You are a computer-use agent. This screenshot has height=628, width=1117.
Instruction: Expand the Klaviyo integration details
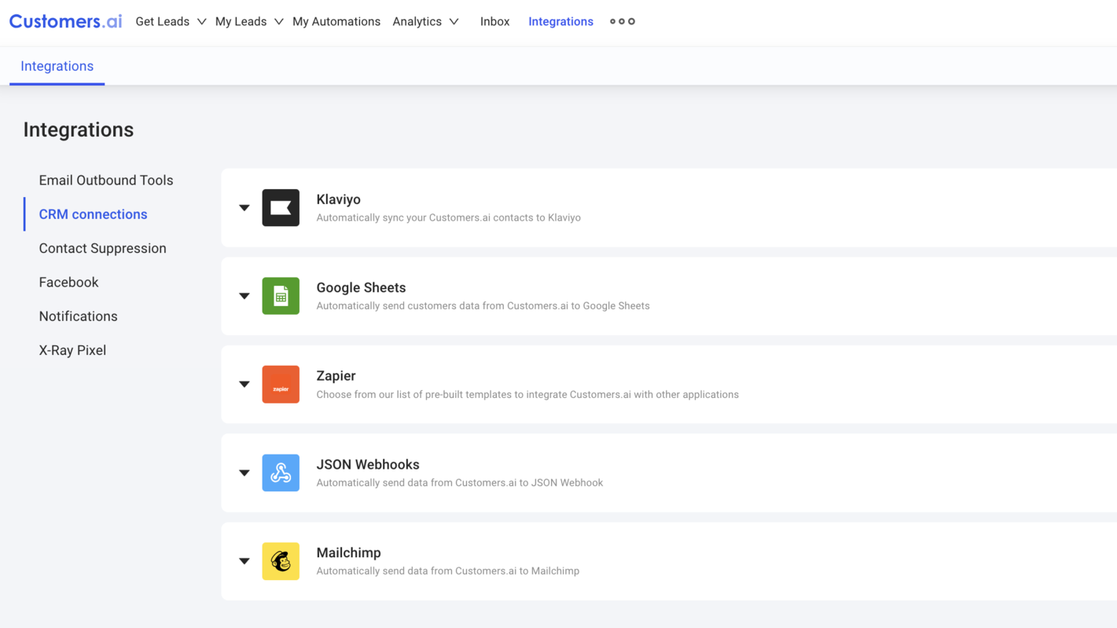(244, 207)
